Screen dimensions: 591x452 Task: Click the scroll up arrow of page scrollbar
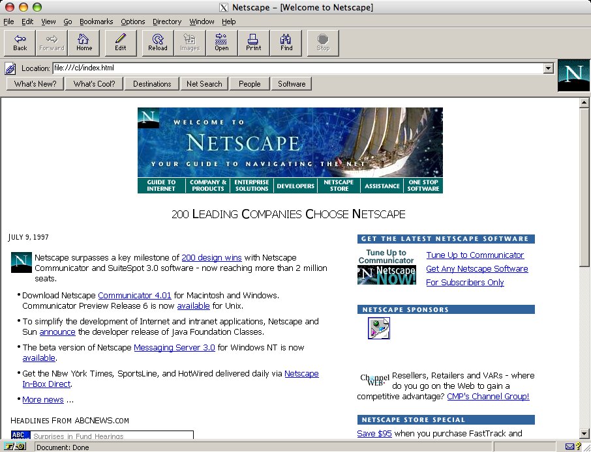click(x=584, y=102)
